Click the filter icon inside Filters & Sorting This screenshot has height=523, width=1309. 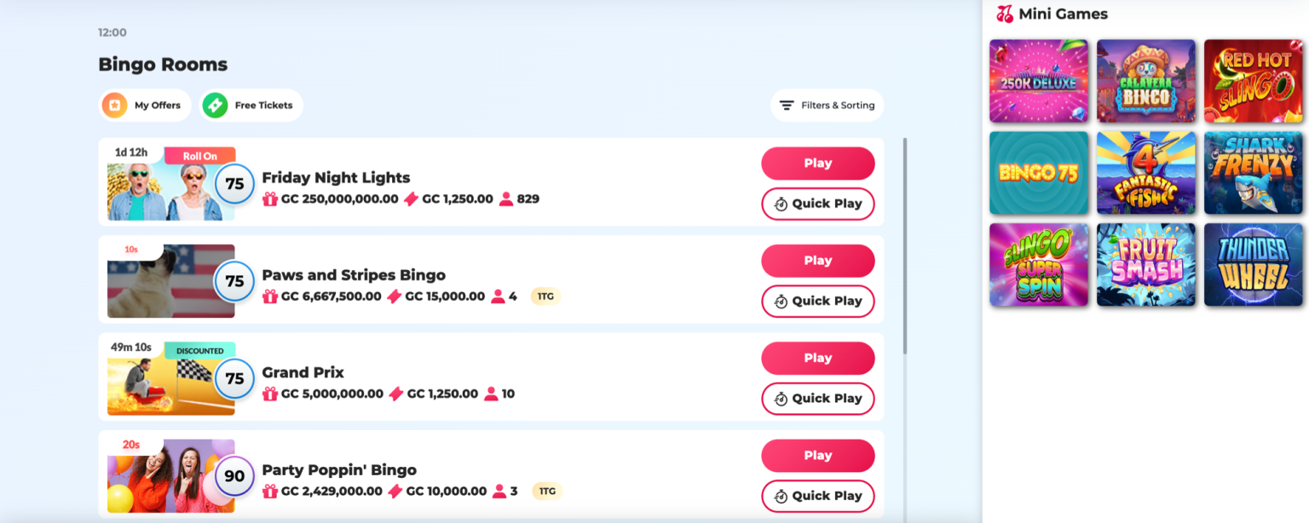point(786,105)
